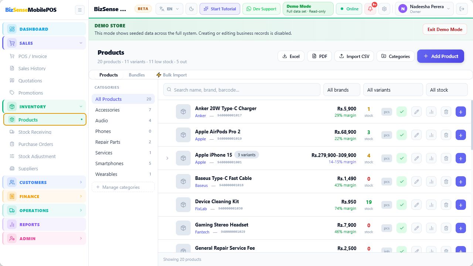Image resolution: width=473 pixels, height=266 pixels.
Task: Open Quotations in sidebar
Action: [x=44, y=81]
